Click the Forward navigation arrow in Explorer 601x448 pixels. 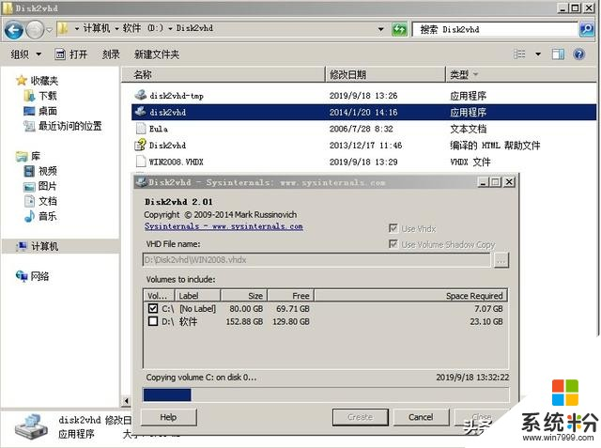(35, 30)
